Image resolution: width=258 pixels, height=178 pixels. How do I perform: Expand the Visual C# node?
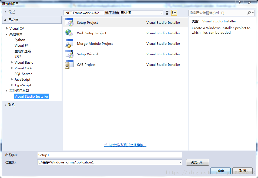tap(7, 28)
